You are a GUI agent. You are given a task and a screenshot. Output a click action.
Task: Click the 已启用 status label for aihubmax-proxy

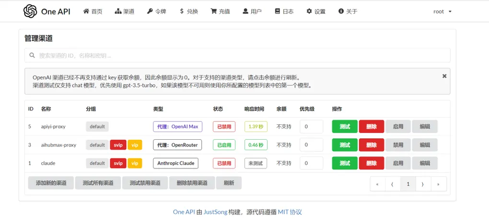224,145
